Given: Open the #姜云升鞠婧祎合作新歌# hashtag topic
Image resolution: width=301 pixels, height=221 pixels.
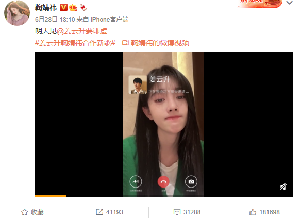Looking at the screenshot, I should pyautogui.click(x=75, y=43).
